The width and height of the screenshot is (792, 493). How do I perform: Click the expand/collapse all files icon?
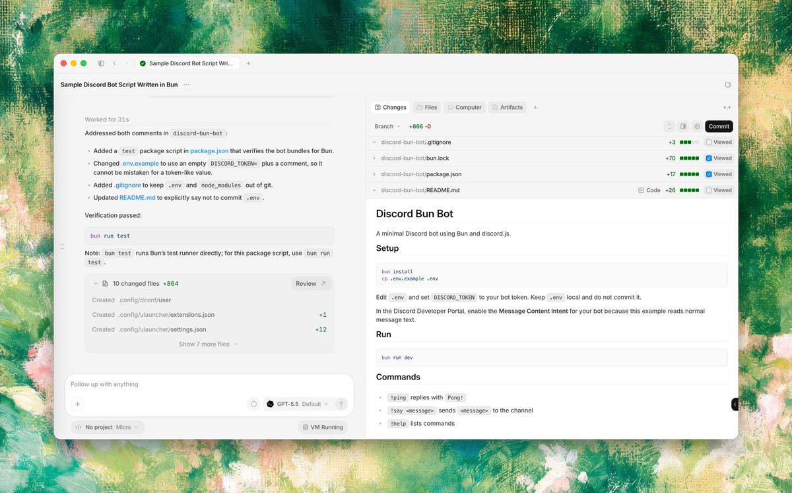click(669, 126)
